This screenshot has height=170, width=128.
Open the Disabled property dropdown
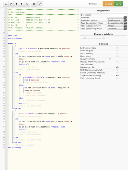pyautogui.click(x=117, y=17)
